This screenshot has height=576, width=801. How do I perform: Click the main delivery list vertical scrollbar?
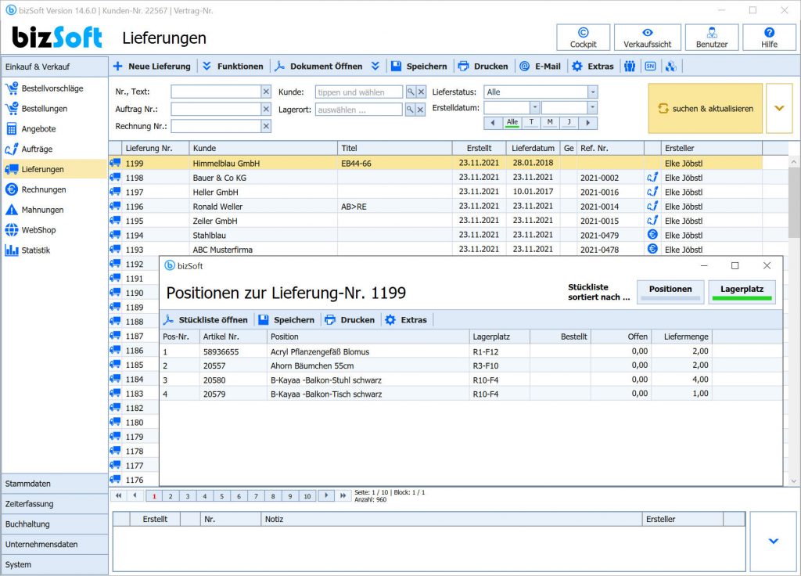[793, 320]
